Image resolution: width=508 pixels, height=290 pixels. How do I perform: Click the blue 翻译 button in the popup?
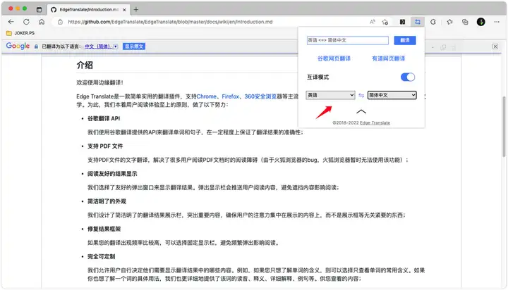coord(405,40)
